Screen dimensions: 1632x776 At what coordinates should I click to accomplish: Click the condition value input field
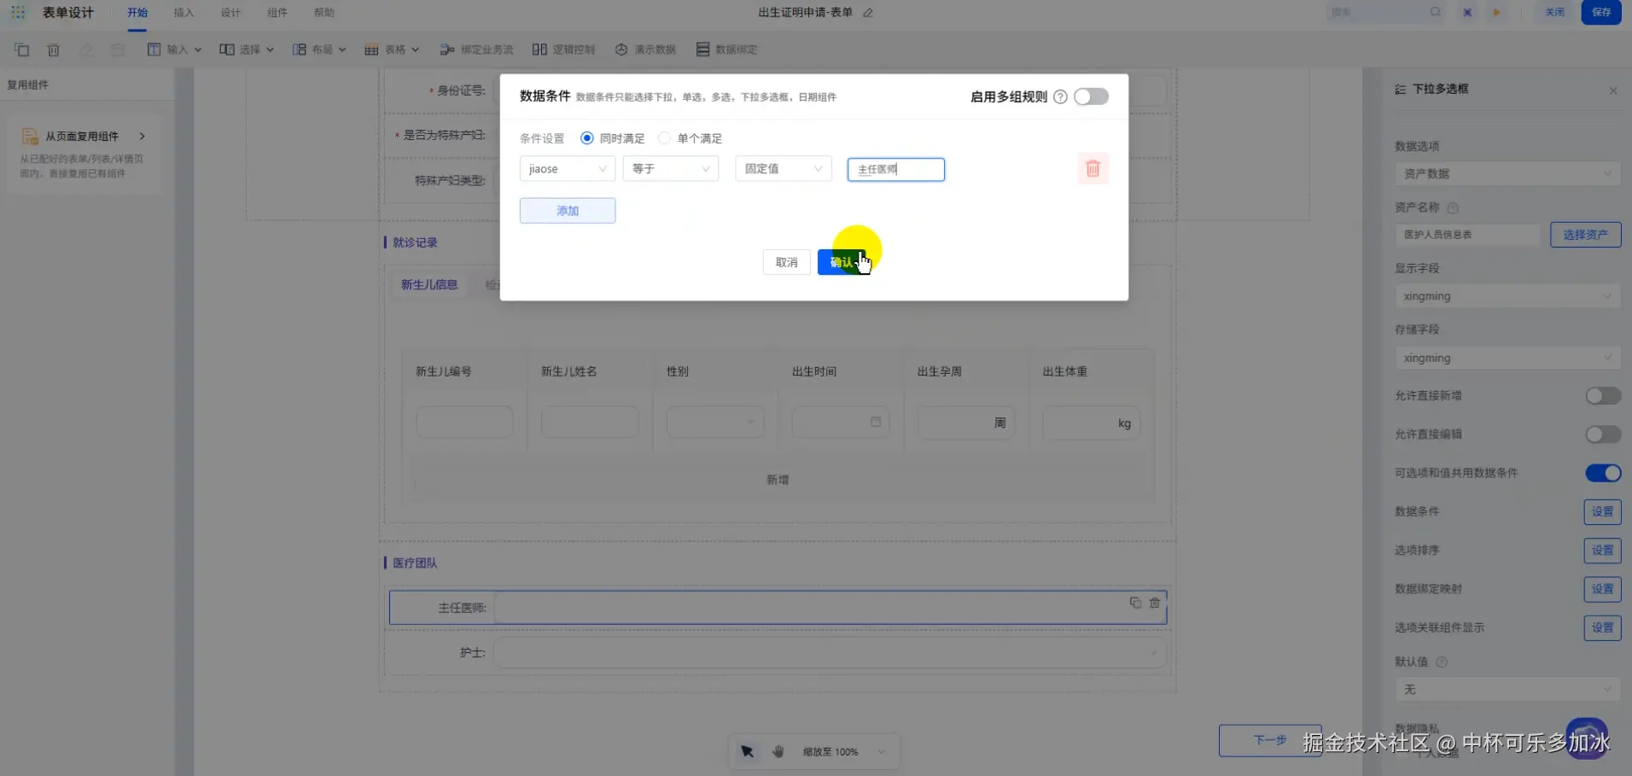tap(896, 169)
